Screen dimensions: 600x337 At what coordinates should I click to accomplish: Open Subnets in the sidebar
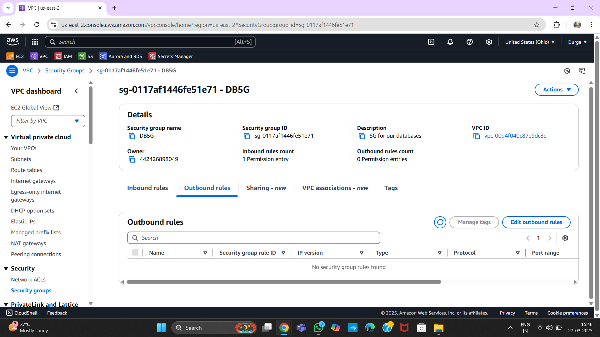[x=21, y=159]
